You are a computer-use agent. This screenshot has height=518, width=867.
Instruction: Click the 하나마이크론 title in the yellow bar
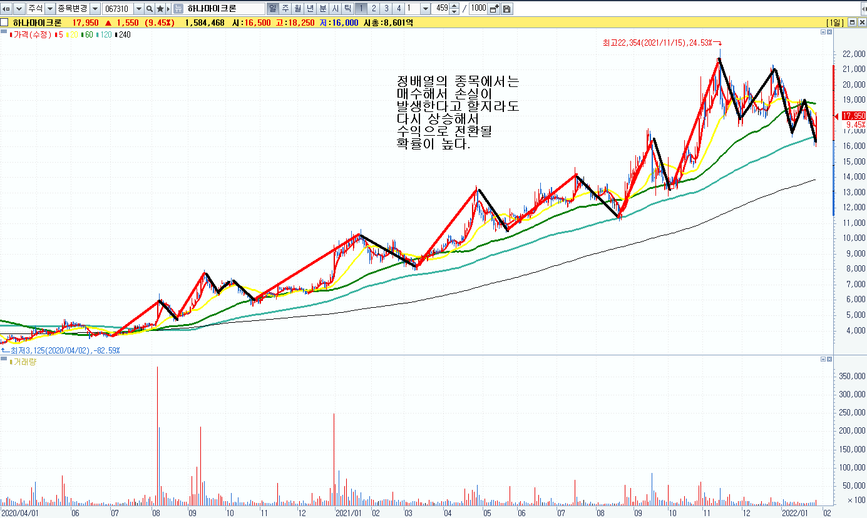pyautogui.click(x=37, y=23)
